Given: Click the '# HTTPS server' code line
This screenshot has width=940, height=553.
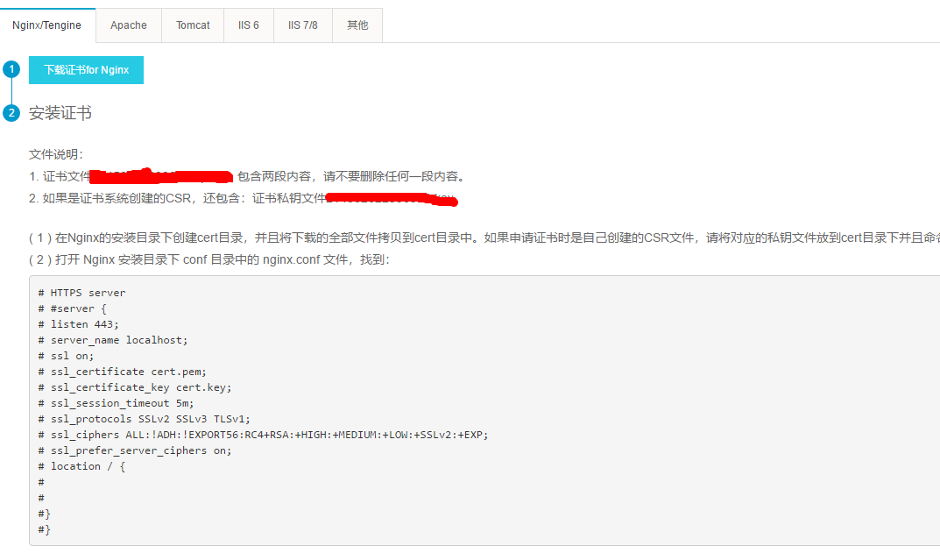Looking at the screenshot, I should [82, 293].
